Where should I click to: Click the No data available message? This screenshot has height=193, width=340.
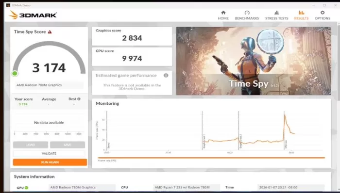49,123
